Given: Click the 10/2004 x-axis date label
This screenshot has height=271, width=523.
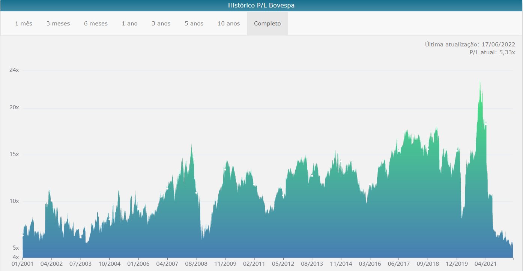Looking at the screenshot, I should 109,264.
